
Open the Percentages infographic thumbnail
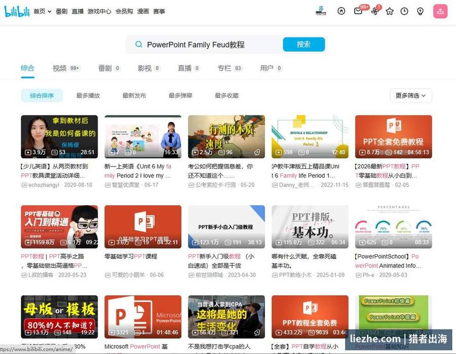pos(394,227)
